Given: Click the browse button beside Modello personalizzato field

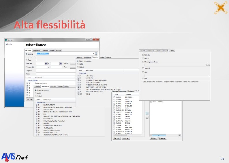Looking at the screenshot, I should (207, 65).
